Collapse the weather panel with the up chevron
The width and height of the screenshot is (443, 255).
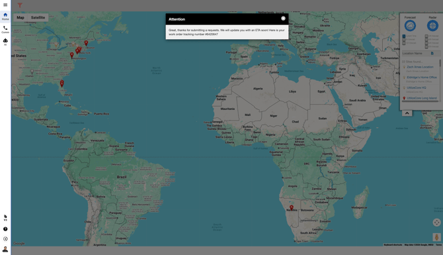(407, 113)
